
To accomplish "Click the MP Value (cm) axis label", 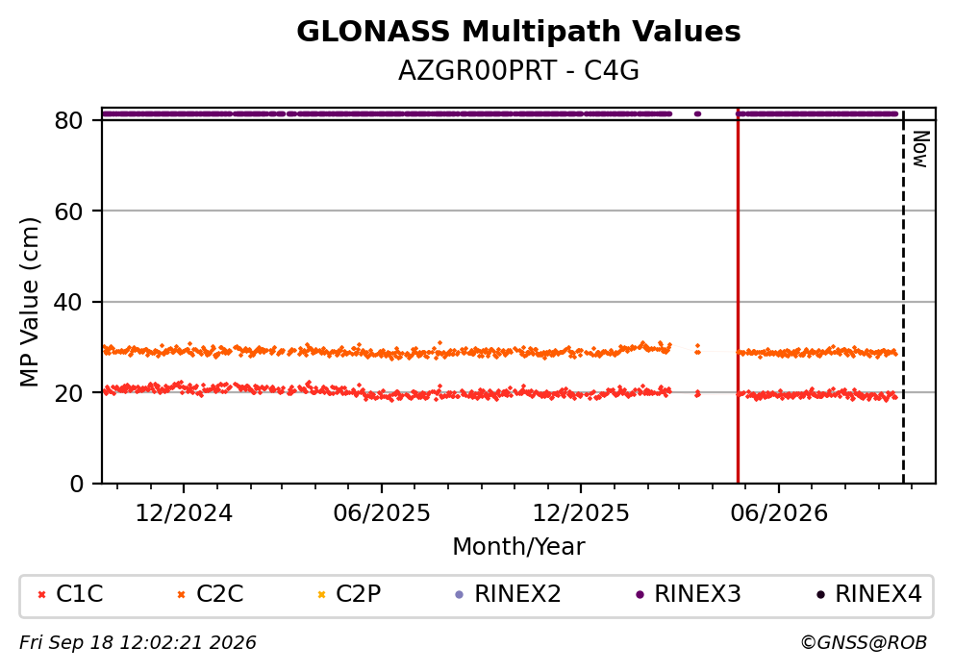I will click(x=29, y=302).
